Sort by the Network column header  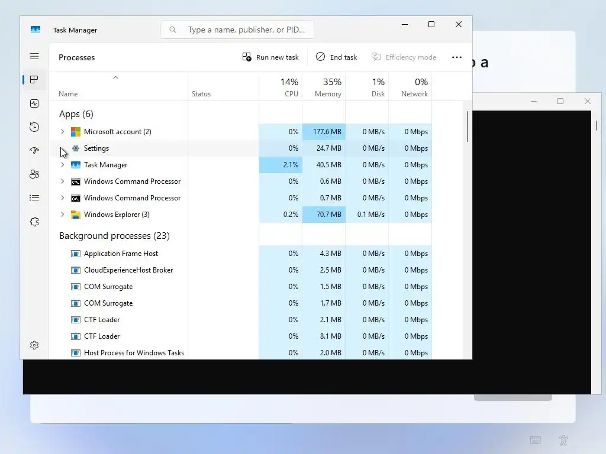[x=411, y=87]
